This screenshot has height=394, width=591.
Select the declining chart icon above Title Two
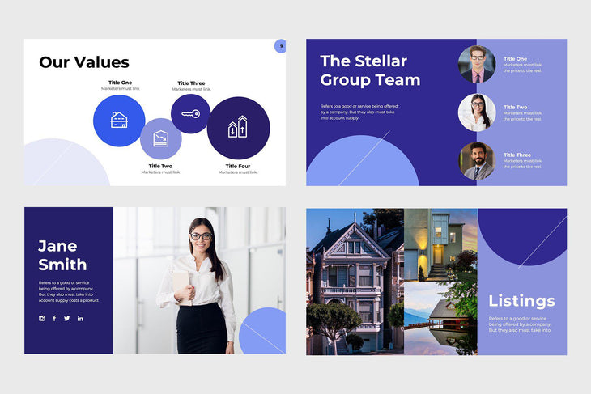pos(161,138)
